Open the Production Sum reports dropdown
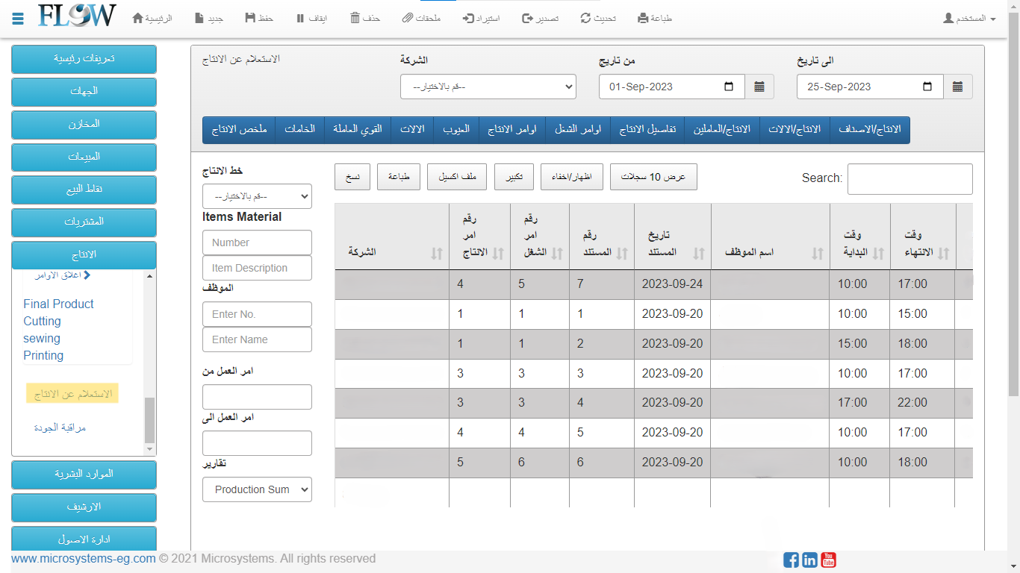Viewport: 1020px width, 573px height. (257, 489)
